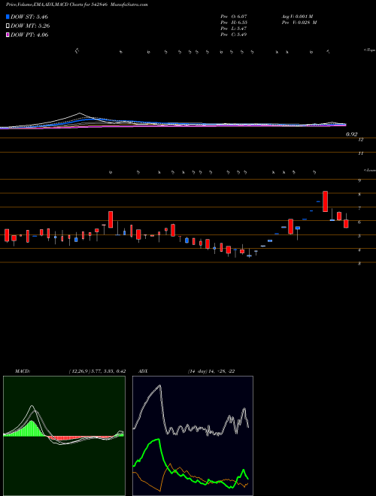Click the tallest red candlestick near price 8
This screenshot has width=376, height=496.
(x=325, y=201)
